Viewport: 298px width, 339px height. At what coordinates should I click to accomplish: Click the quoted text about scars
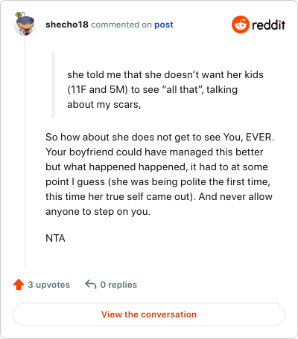(x=165, y=89)
